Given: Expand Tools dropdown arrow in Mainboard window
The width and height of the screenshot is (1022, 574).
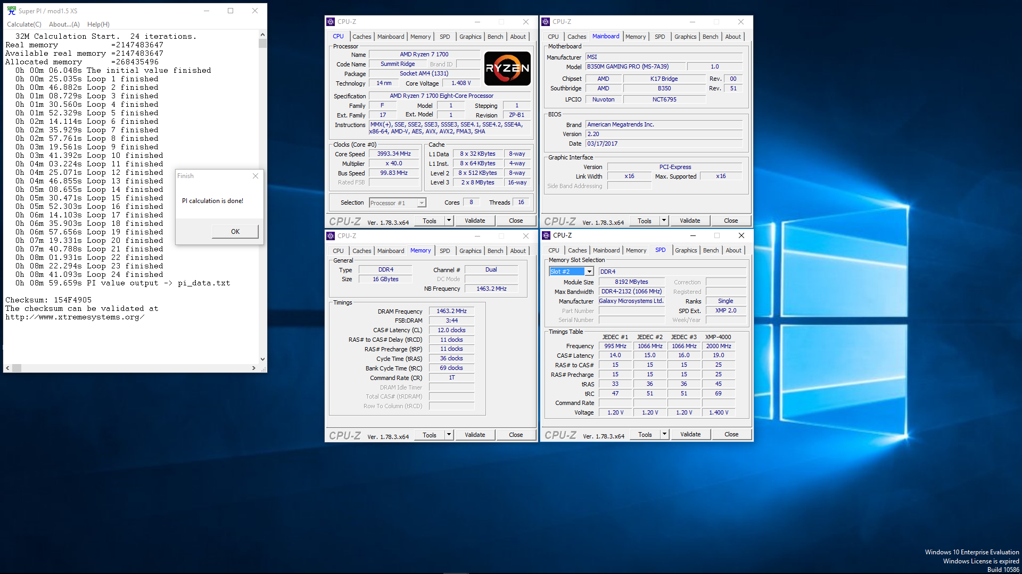Looking at the screenshot, I should click(664, 221).
